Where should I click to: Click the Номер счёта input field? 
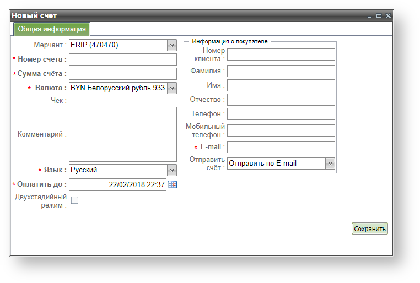(122, 59)
